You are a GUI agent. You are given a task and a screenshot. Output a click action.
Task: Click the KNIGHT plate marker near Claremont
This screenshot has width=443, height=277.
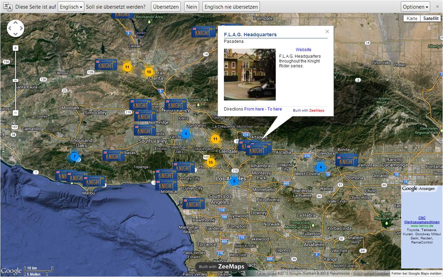click(347, 161)
